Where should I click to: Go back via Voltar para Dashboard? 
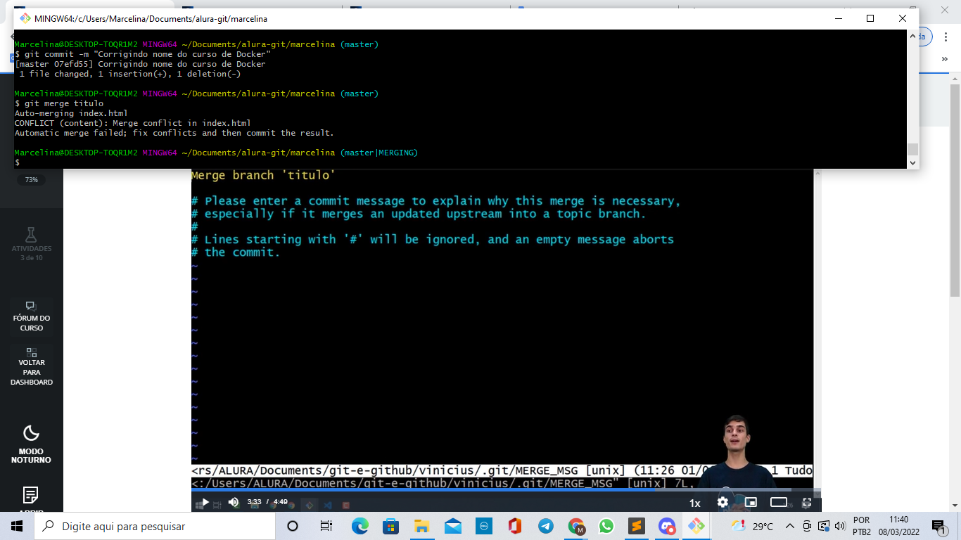point(31,367)
